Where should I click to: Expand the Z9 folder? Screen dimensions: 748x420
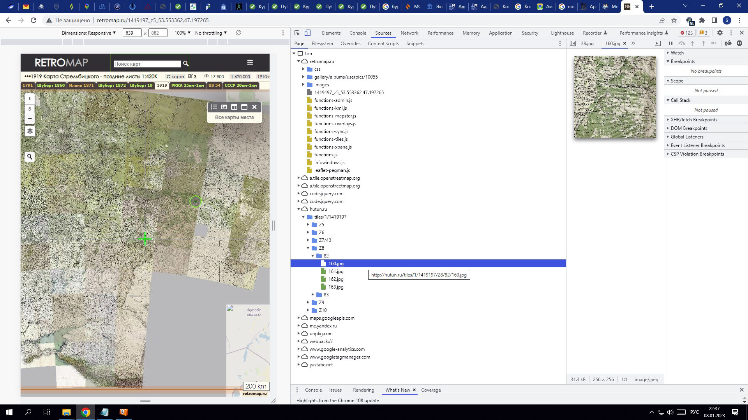click(308, 303)
